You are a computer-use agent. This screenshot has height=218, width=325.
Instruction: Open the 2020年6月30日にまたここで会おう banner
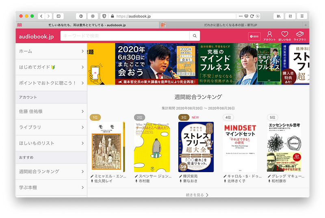156,64
